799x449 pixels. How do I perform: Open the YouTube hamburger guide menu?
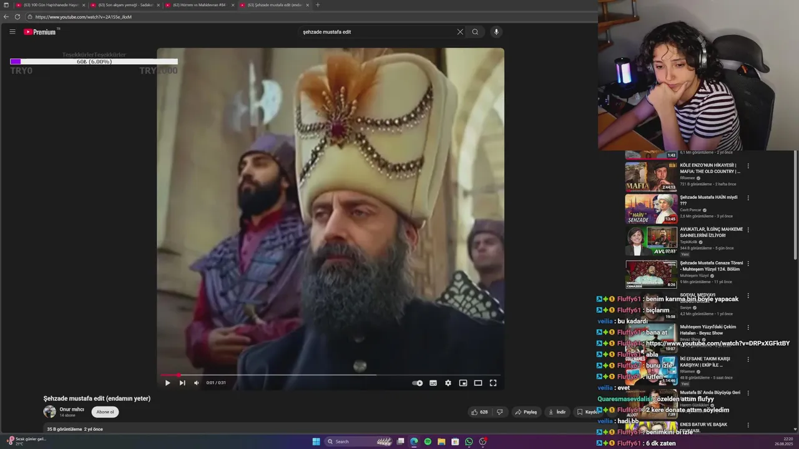point(12,32)
